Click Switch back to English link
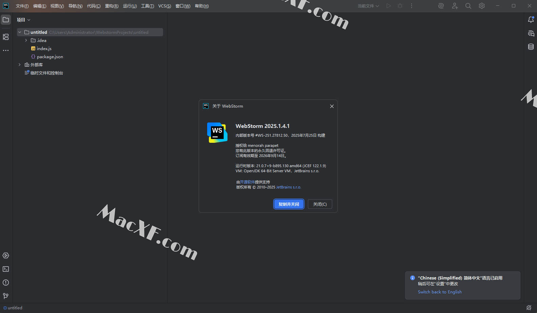537x313 pixels. [x=440, y=292]
